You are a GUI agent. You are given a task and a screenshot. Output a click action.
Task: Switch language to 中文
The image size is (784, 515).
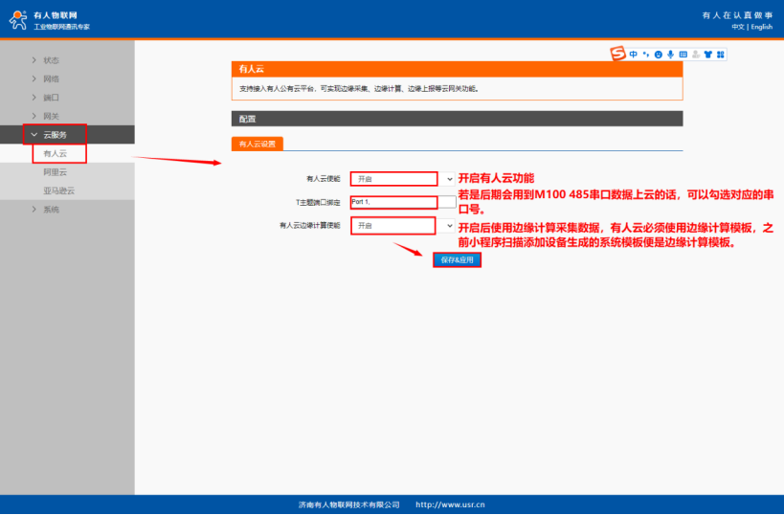click(x=738, y=27)
